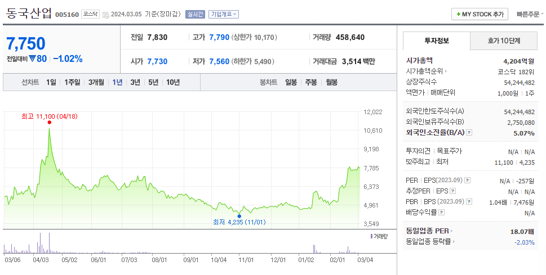Screen dimensions: 546x275
Task: Click 전일 value 7,830
Action: pyautogui.click(x=157, y=37)
